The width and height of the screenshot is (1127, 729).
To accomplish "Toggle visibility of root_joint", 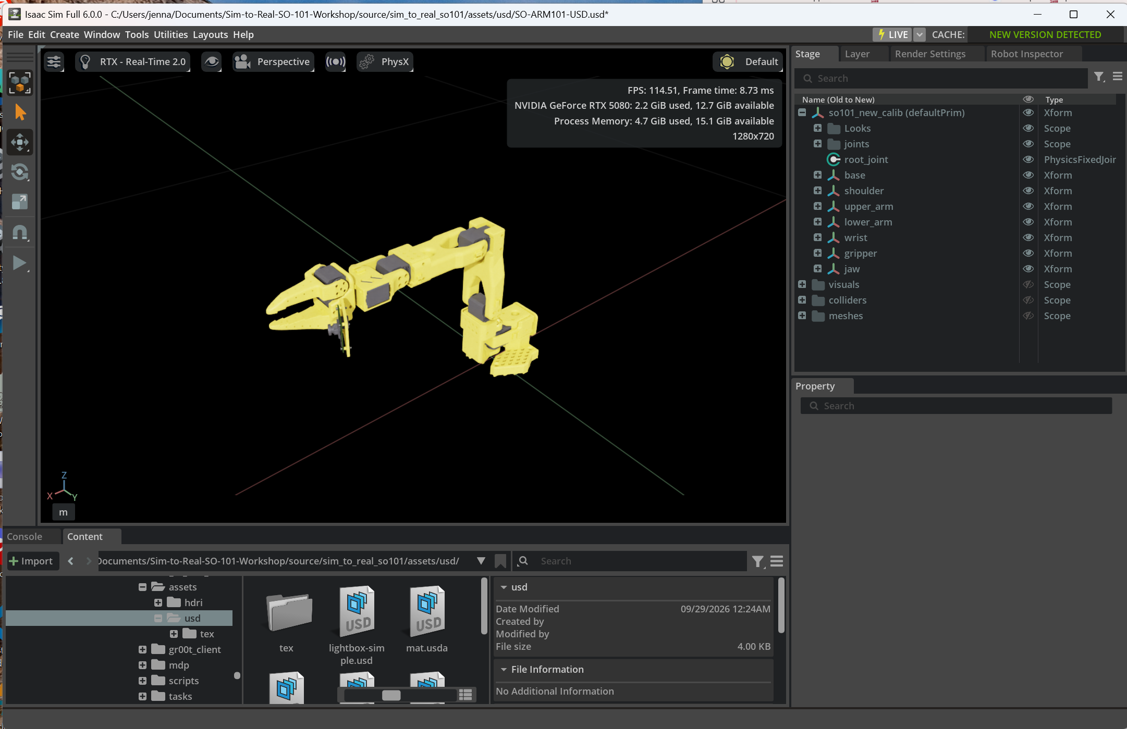I will click(x=1028, y=160).
